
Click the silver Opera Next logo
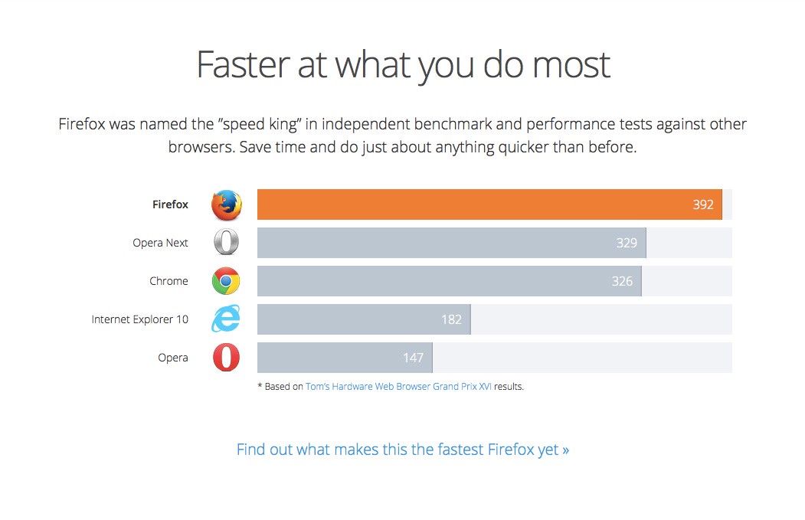point(227,242)
